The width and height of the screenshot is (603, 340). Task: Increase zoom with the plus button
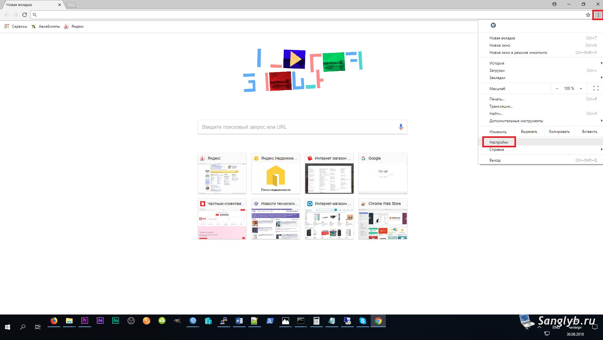tap(581, 88)
